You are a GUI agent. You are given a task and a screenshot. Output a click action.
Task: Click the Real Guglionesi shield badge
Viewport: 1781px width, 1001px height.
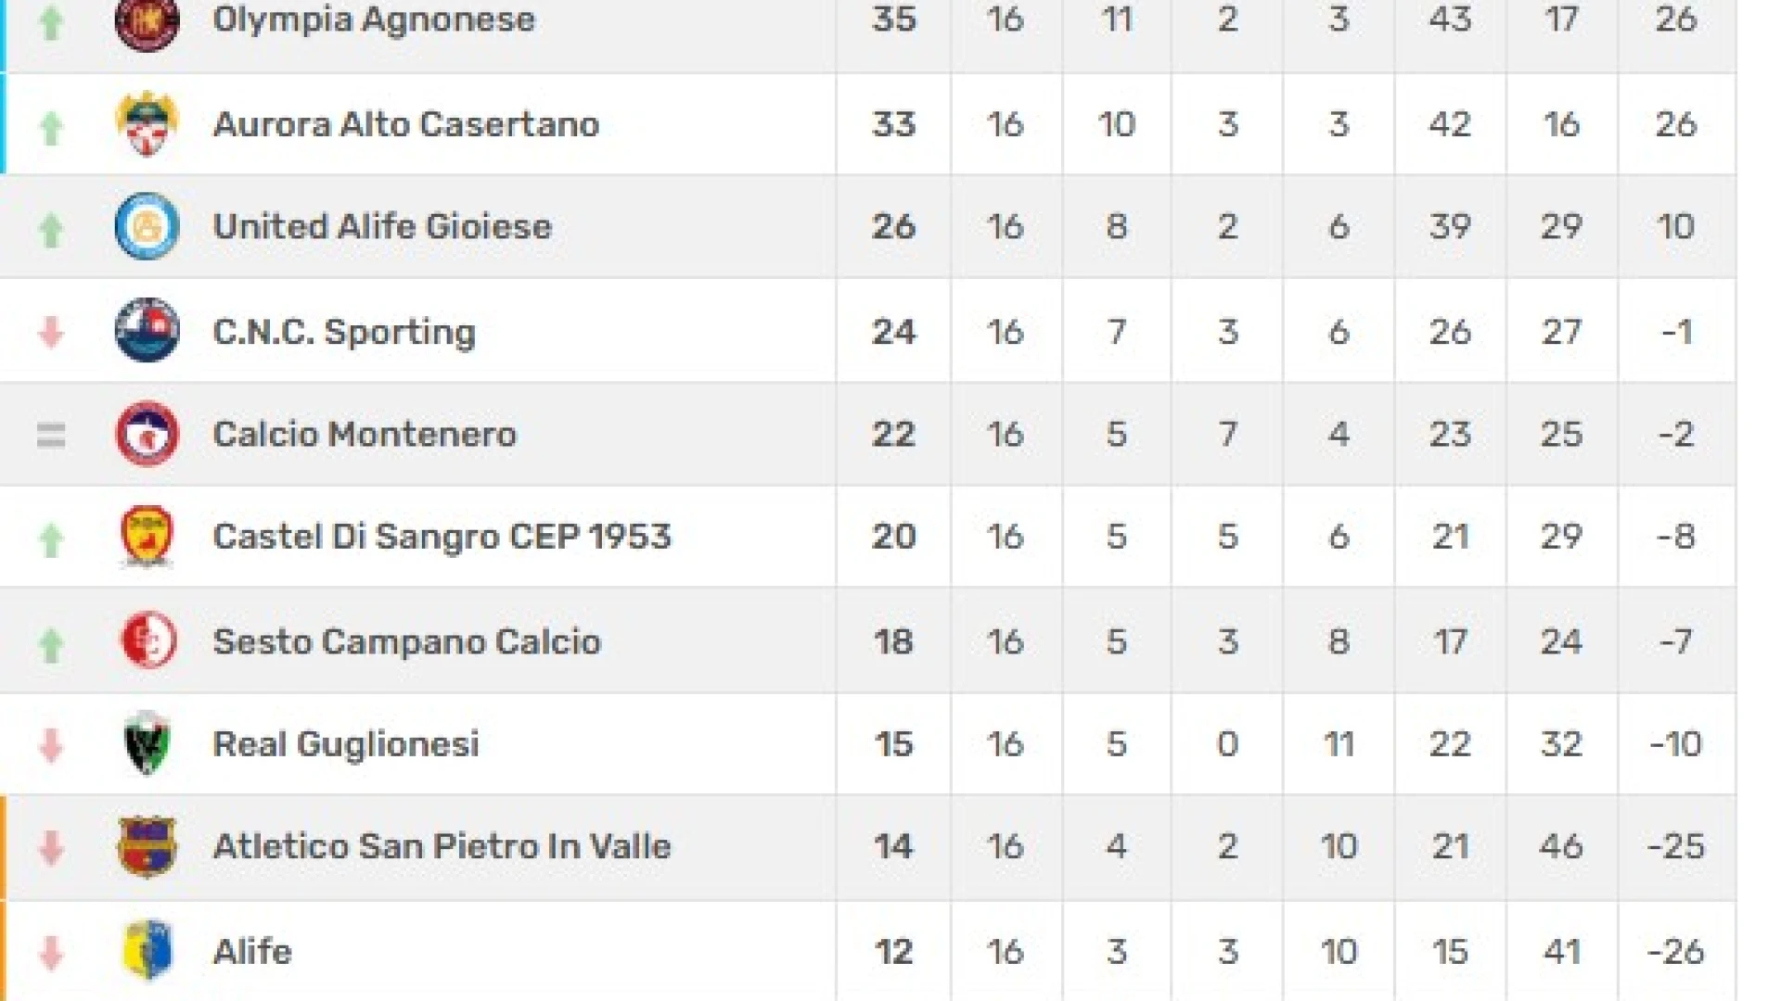coord(147,743)
